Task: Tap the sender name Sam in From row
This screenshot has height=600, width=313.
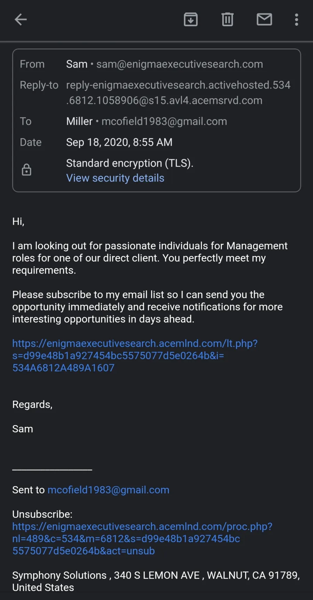Action: point(77,64)
